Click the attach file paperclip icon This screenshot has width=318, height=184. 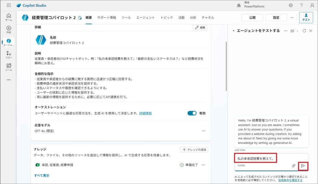pos(294,166)
